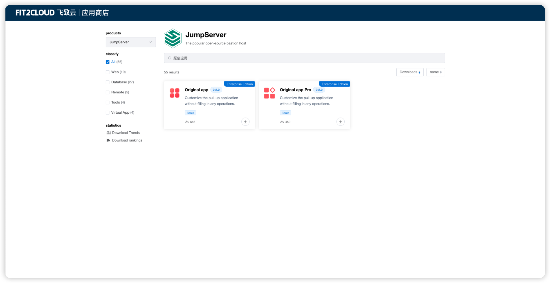Image resolution: width=550 pixels, height=283 pixels.
Task: Click Enterprise Edition badge on Original app
Action: tap(239, 84)
